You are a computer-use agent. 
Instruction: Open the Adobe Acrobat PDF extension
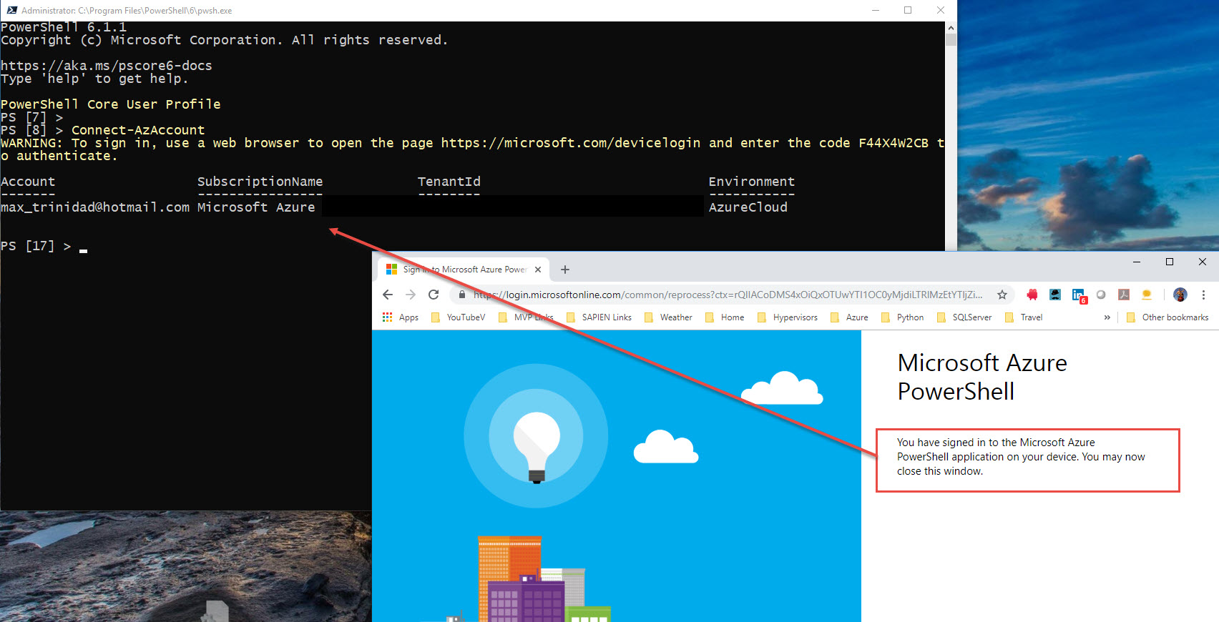pyautogui.click(x=1124, y=295)
